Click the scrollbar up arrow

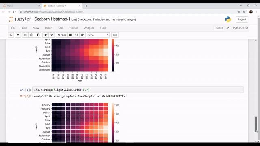[256, 41]
